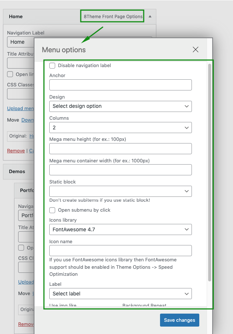This screenshot has width=233, height=334.
Task: Open 8Theme Front Page Options for Home
Action: (113, 16)
